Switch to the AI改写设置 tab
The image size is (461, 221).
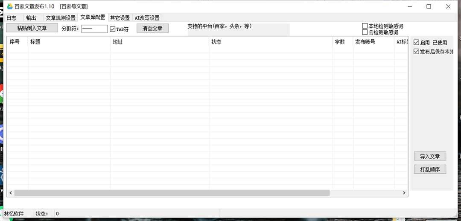pyautogui.click(x=147, y=18)
